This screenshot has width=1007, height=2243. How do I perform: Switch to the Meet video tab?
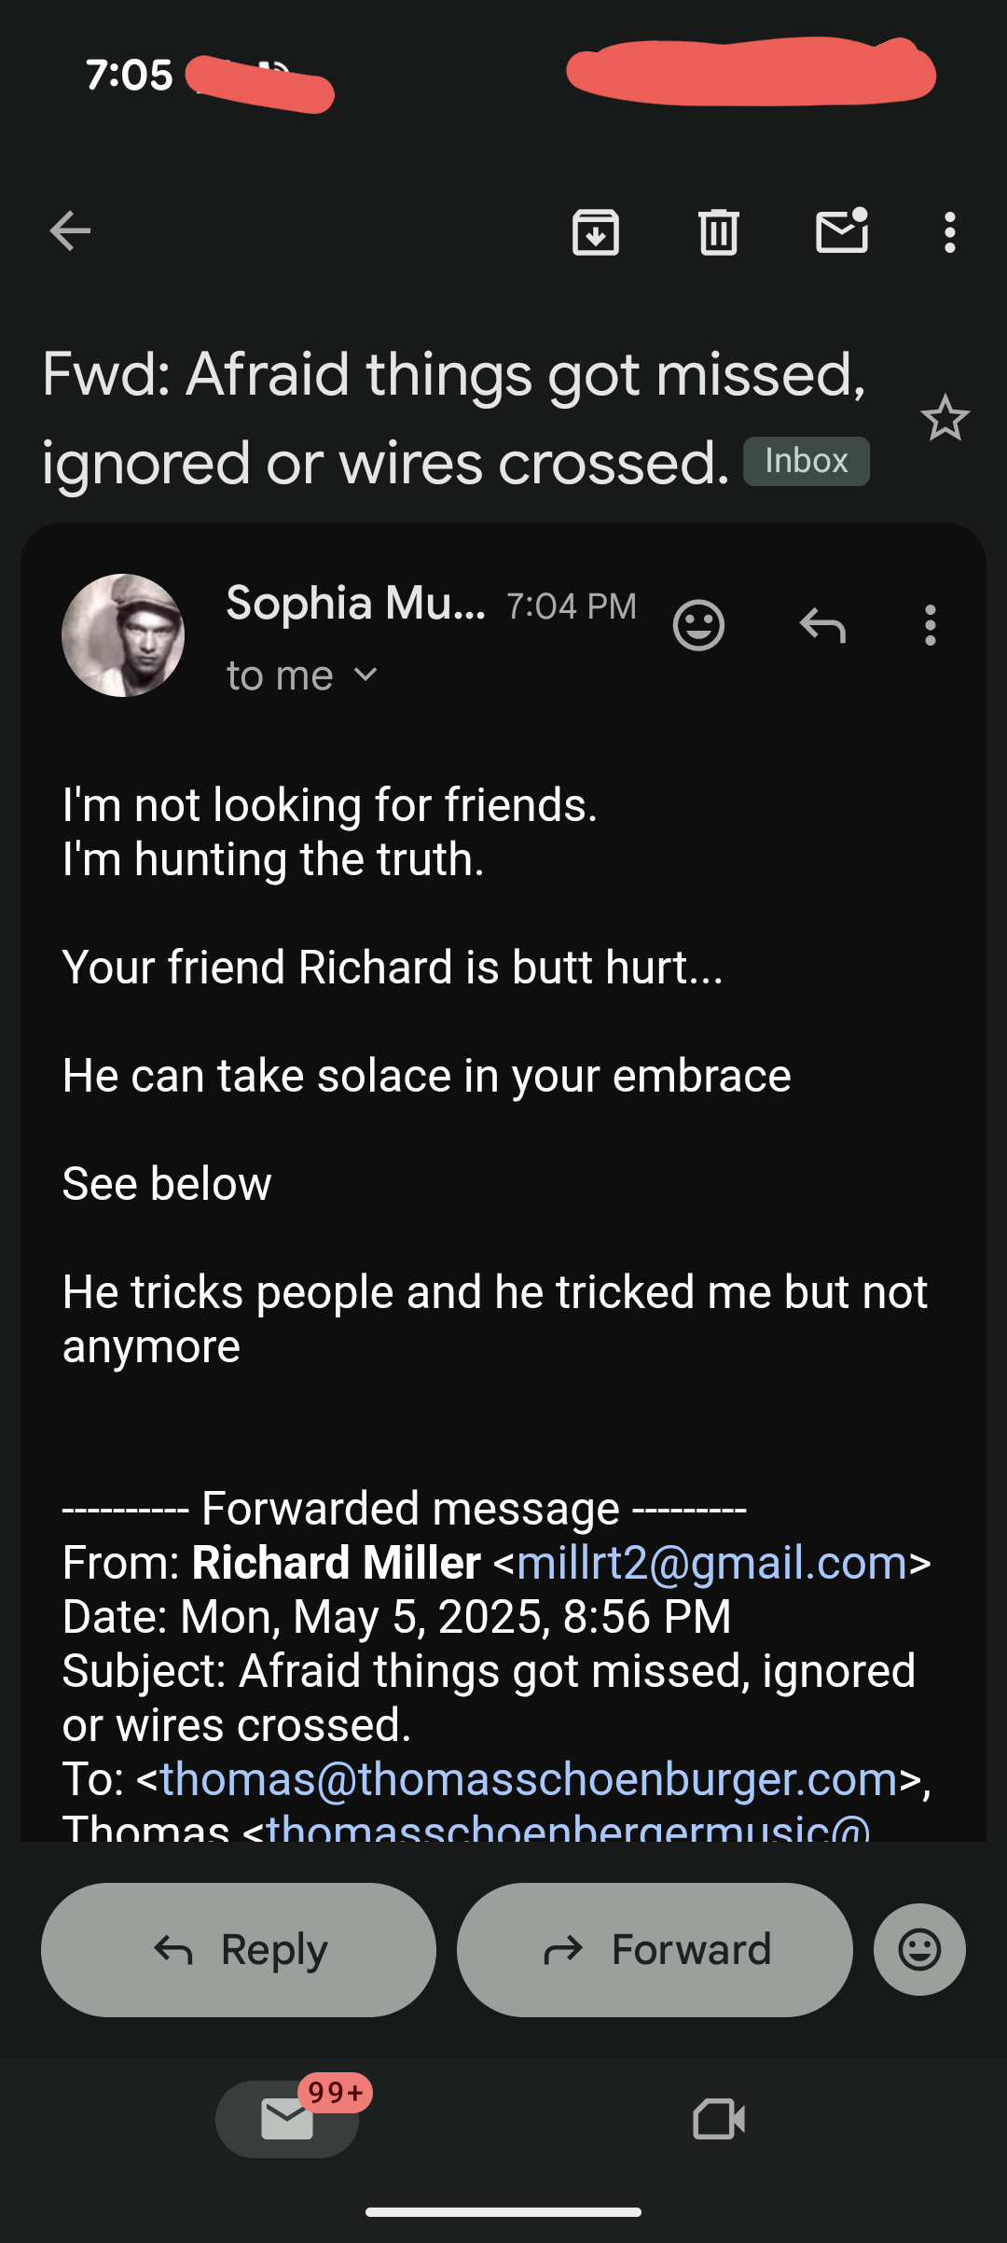point(719,2118)
